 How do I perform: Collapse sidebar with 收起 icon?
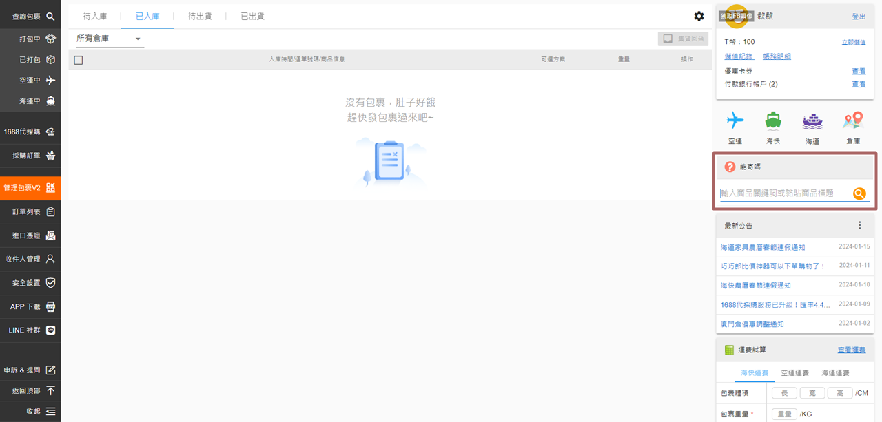pos(50,411)
